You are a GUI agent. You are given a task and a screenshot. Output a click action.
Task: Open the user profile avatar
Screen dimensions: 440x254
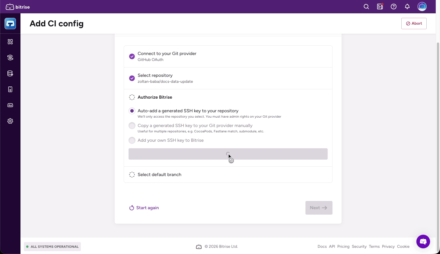point(422,7)
